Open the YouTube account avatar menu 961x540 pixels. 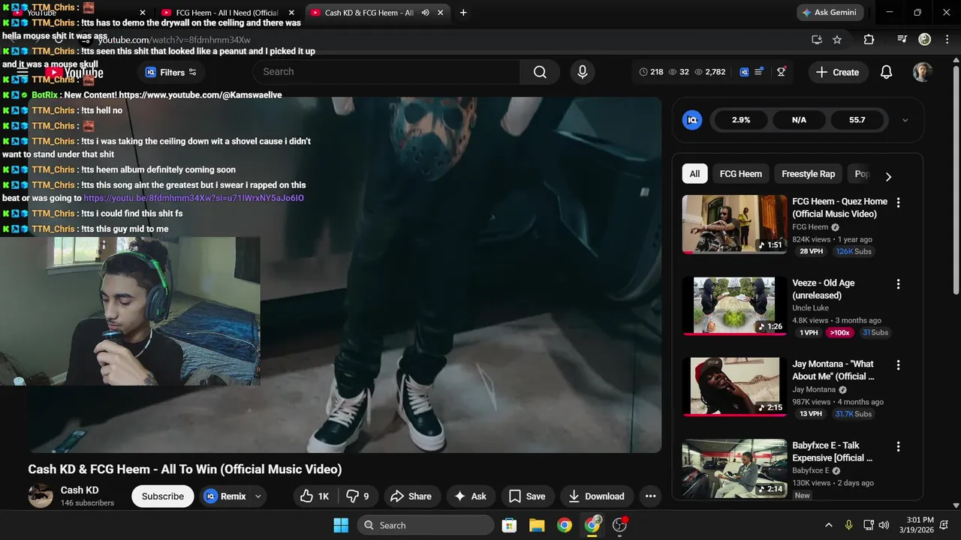(x=923, y=72)
